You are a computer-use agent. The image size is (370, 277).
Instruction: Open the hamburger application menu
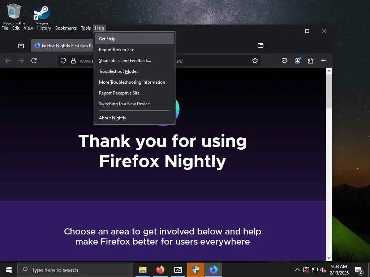pyautogui.click(x=323, y=61)
